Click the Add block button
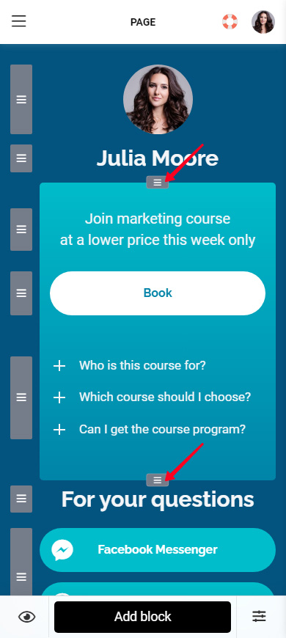Screen dimensions: 286x638 [x=142, y=617]
